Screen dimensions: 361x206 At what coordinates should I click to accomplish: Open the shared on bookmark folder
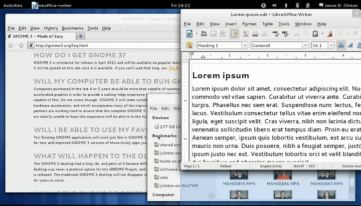167,145
